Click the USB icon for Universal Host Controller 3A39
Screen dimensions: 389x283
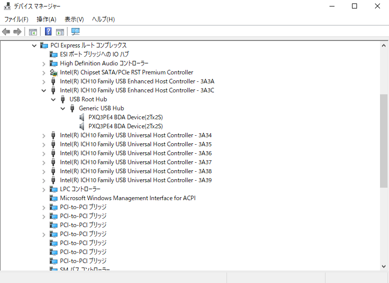53,180
